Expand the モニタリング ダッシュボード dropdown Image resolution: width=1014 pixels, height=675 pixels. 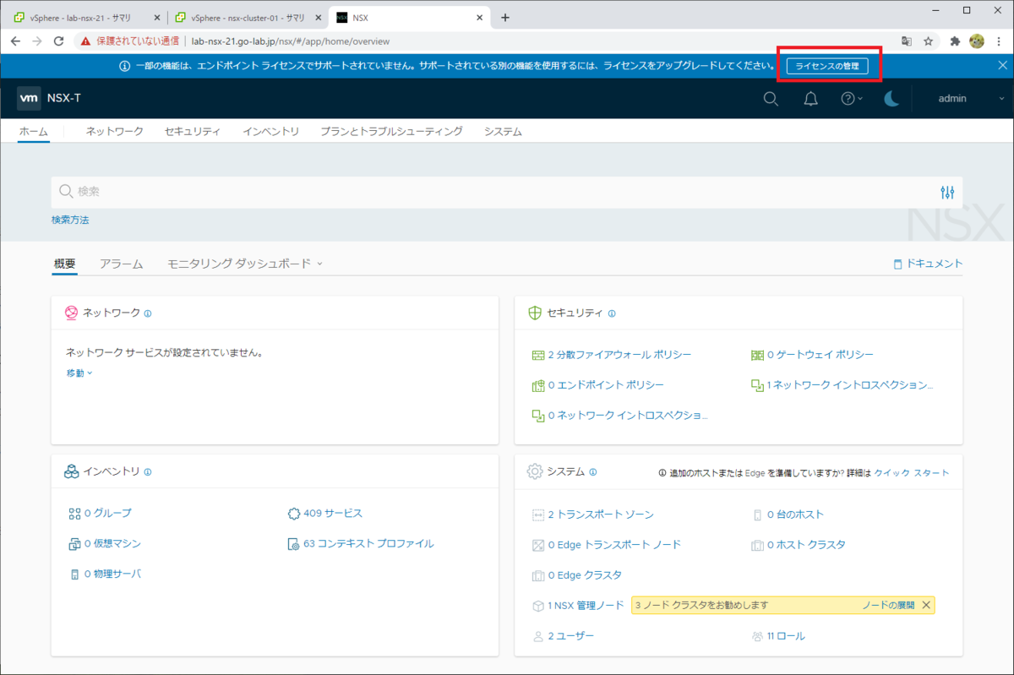319,263
